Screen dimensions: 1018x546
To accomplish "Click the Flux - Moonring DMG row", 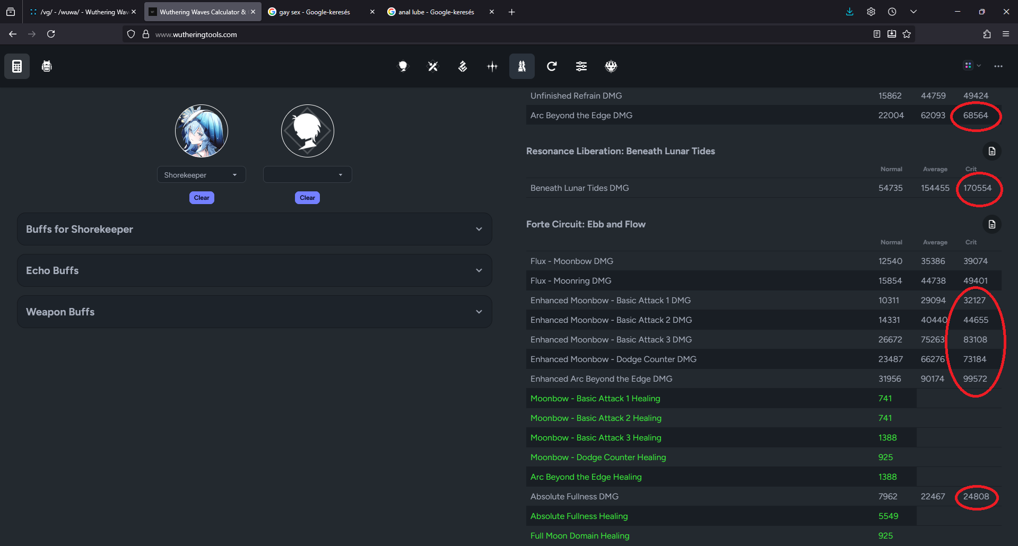I will click(764, 280).
